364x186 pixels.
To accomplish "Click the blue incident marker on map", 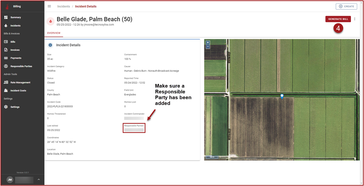I will (x=282, y=96).
